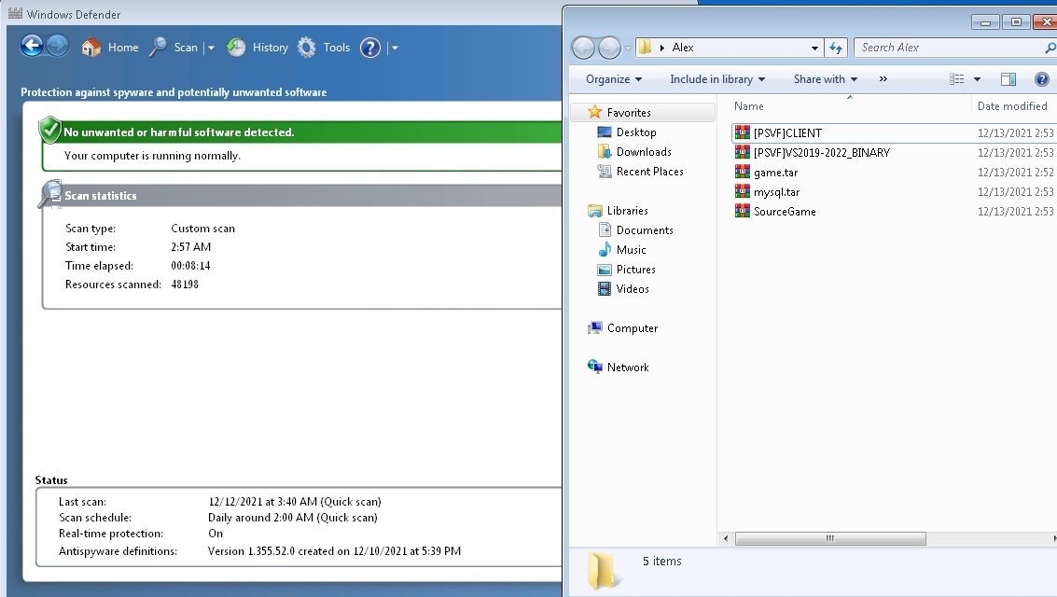The width and height of the screenshot is (1057, 597).
Task: Select Libraries in navigation pane
Action: click(x=627, y=210)
